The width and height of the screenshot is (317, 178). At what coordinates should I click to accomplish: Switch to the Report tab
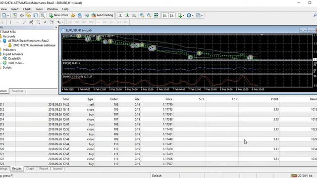point(44,169)
